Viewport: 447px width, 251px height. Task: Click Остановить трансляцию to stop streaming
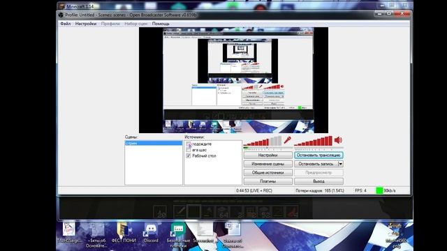point(318,155)
